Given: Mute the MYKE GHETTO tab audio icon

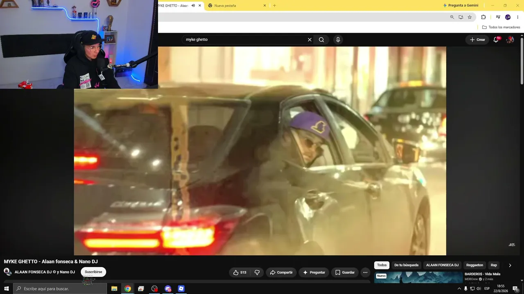Looking at the screenshot, I should [193, 6].
